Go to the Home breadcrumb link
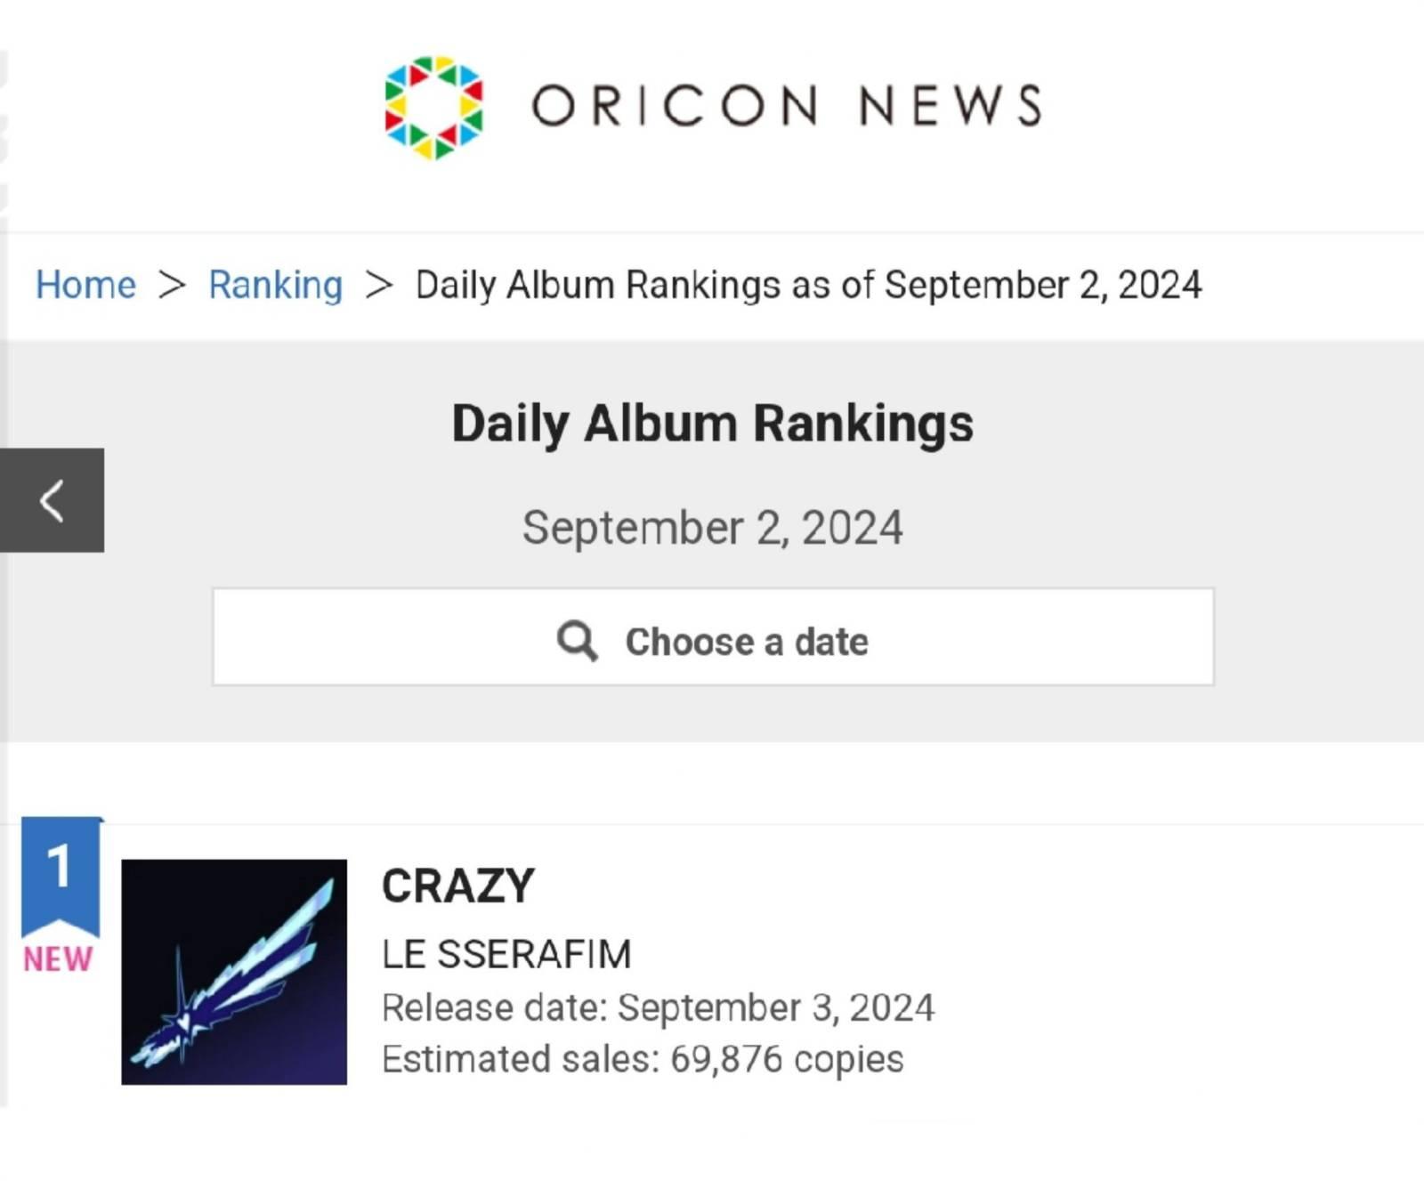This screenshot has height=1181, width=1424. (85, 286)
